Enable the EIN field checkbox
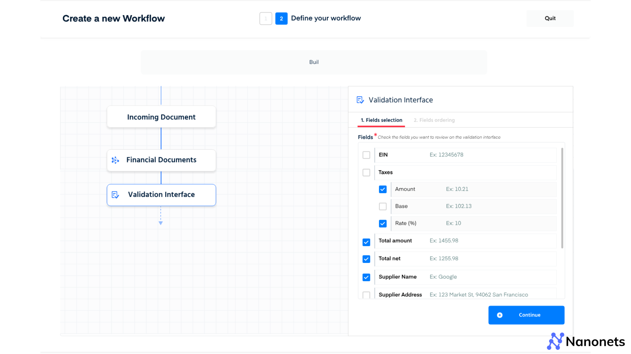Screen dimensions: 631x354 366,155
